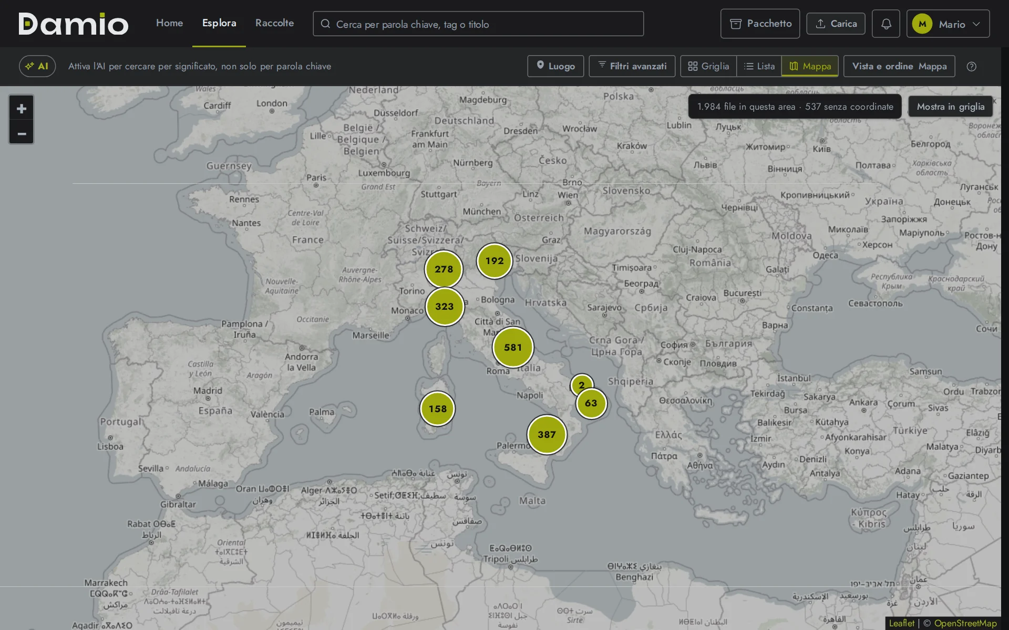Click the help question mark icon
Viewport: 1009px width, 630px height.
(971, 67)
